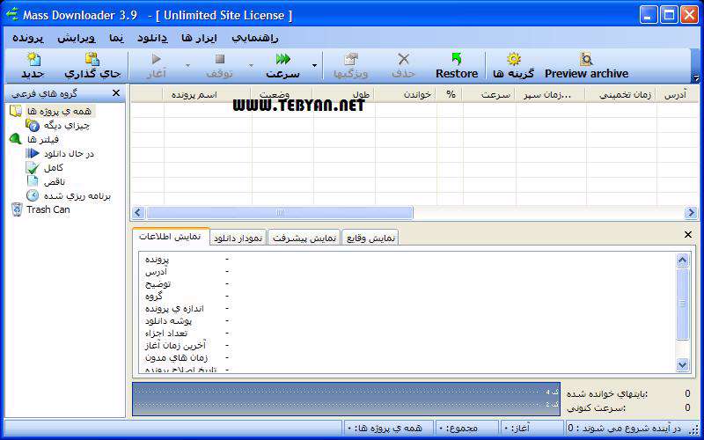This screenshot has width=704, height=440.
Task: Open the نما (View) menu
Action: (x=116, y=38)
